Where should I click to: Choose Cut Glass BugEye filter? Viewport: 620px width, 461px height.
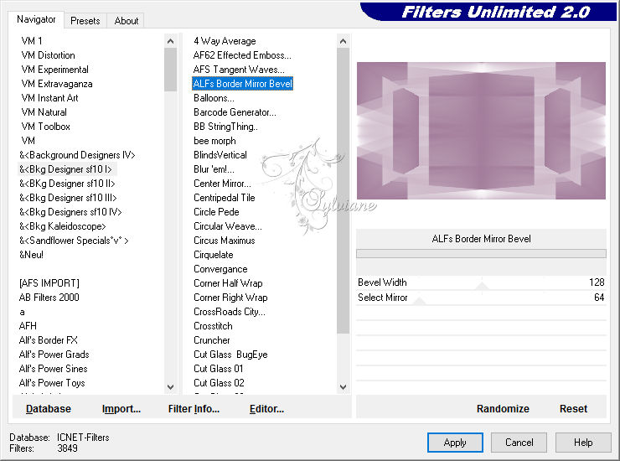coord(230,355)
